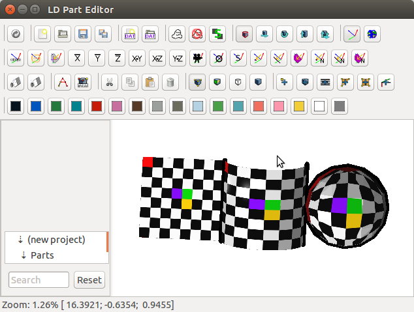Click the white ghost icon

click(177, 34)
